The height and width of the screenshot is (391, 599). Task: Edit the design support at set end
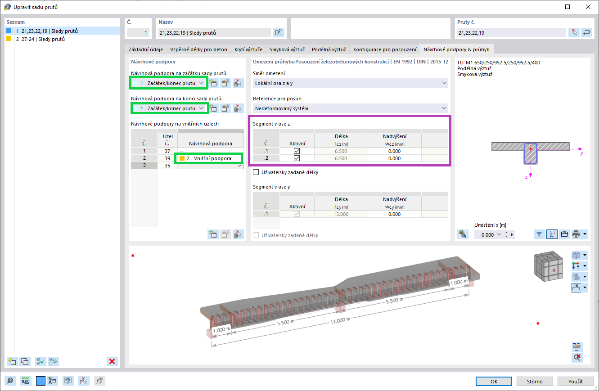pos(225,108)
